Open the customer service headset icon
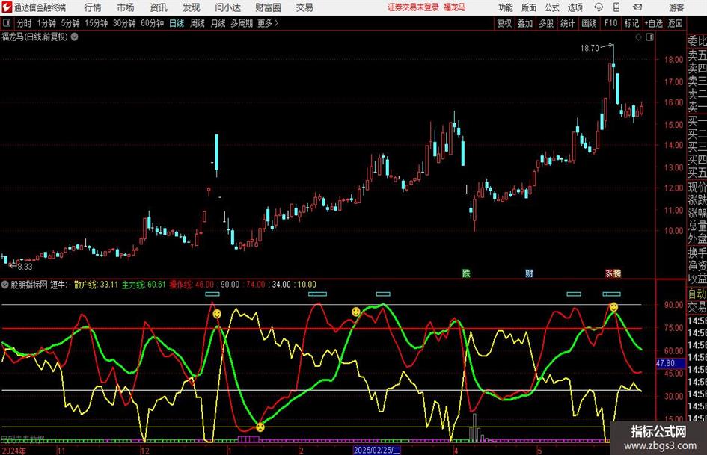 (599, 7)
